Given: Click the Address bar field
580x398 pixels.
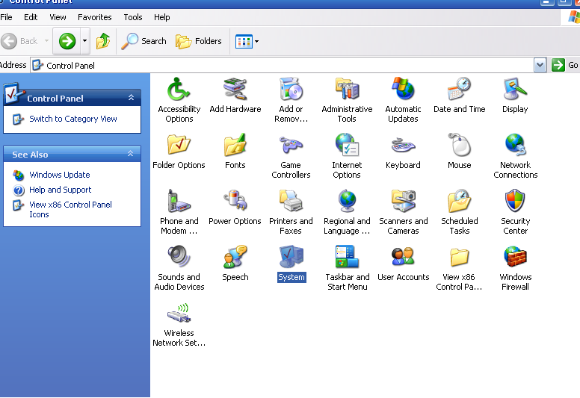Looking at the screenshot, I should [283, 66].
